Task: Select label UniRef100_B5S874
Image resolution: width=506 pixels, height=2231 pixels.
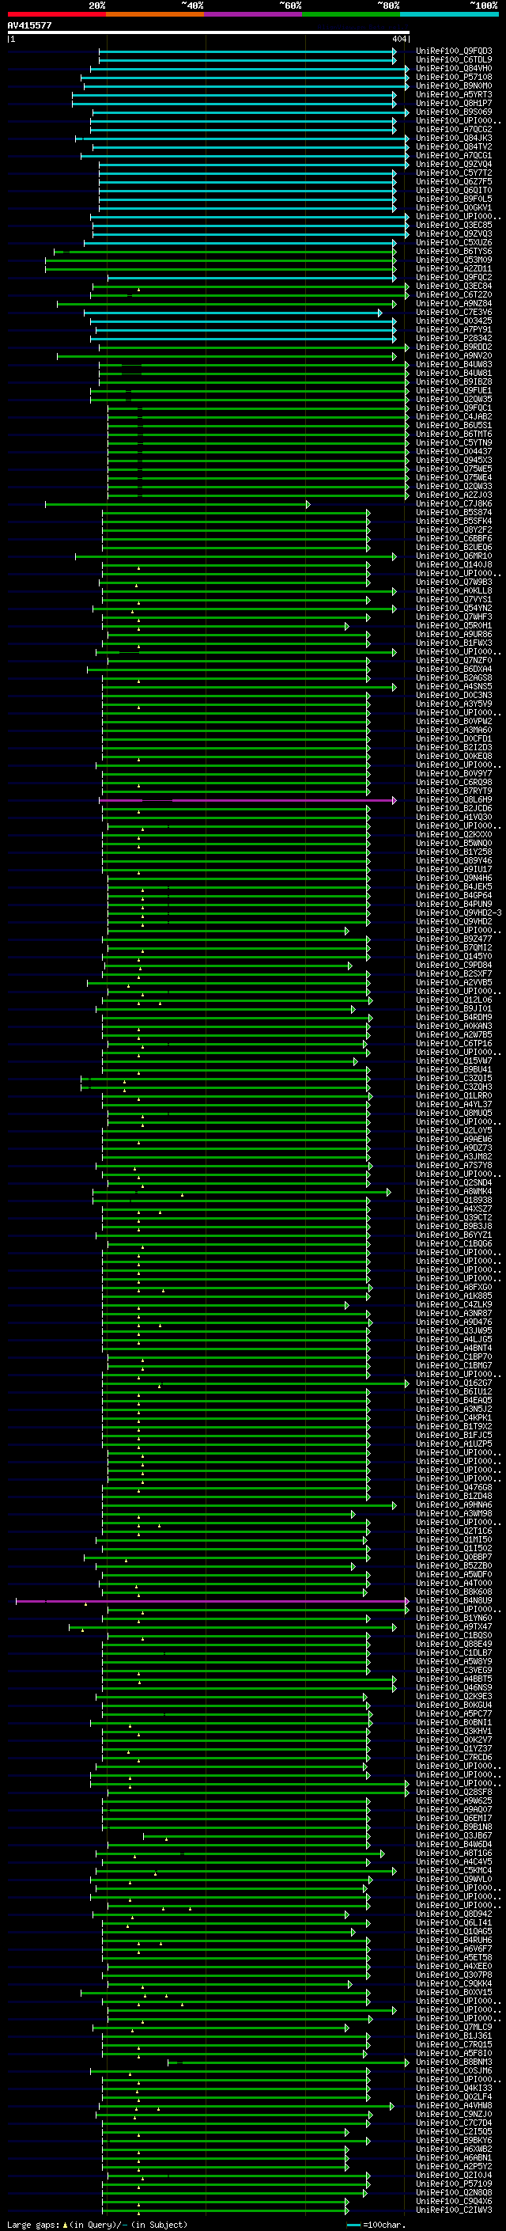Action: tap(454, 512)
